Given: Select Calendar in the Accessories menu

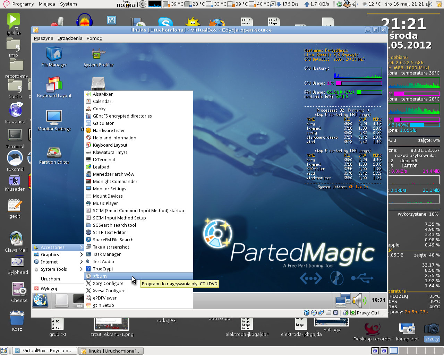Looking at the screenshot, I should 139,101.
